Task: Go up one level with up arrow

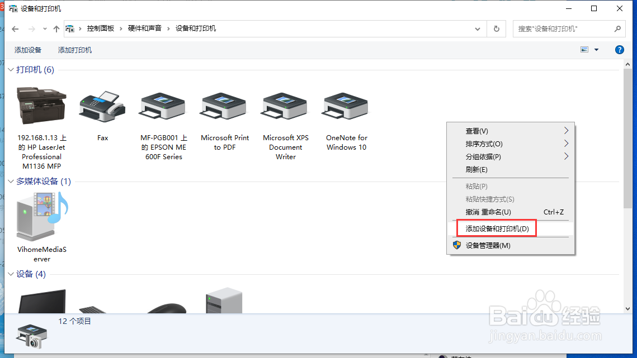Action: pyautogui.click(x=56, y=29)
